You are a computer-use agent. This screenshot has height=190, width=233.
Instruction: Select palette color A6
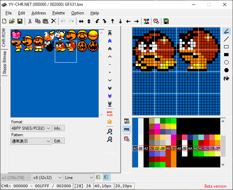click(168, 148)
